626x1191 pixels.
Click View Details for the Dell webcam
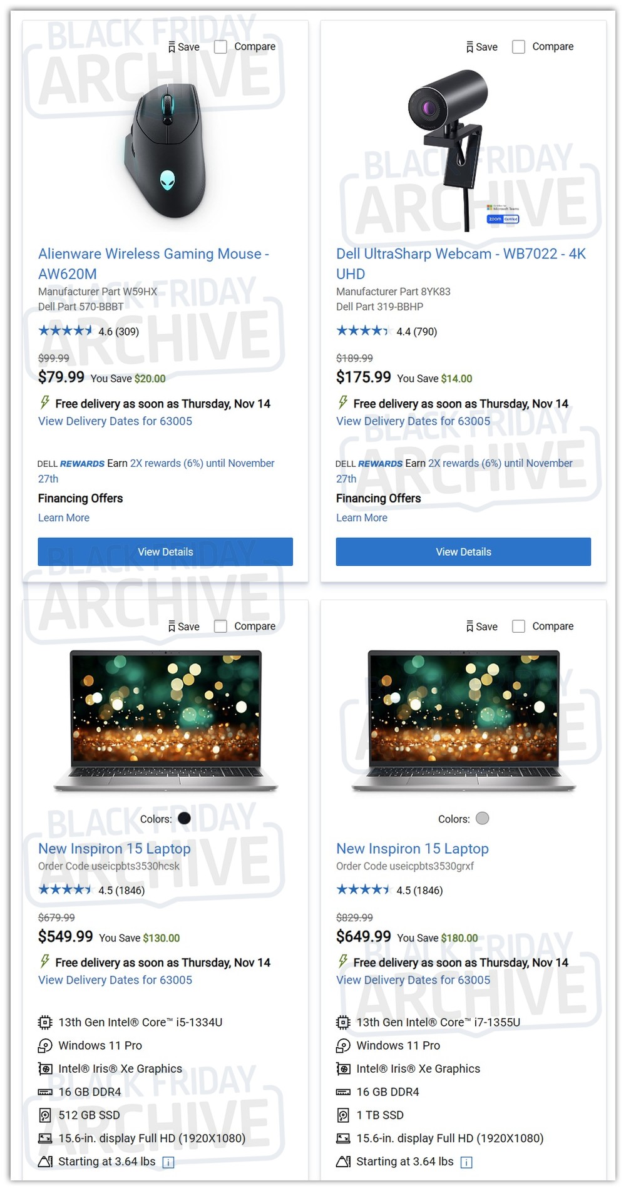[463, 552]
